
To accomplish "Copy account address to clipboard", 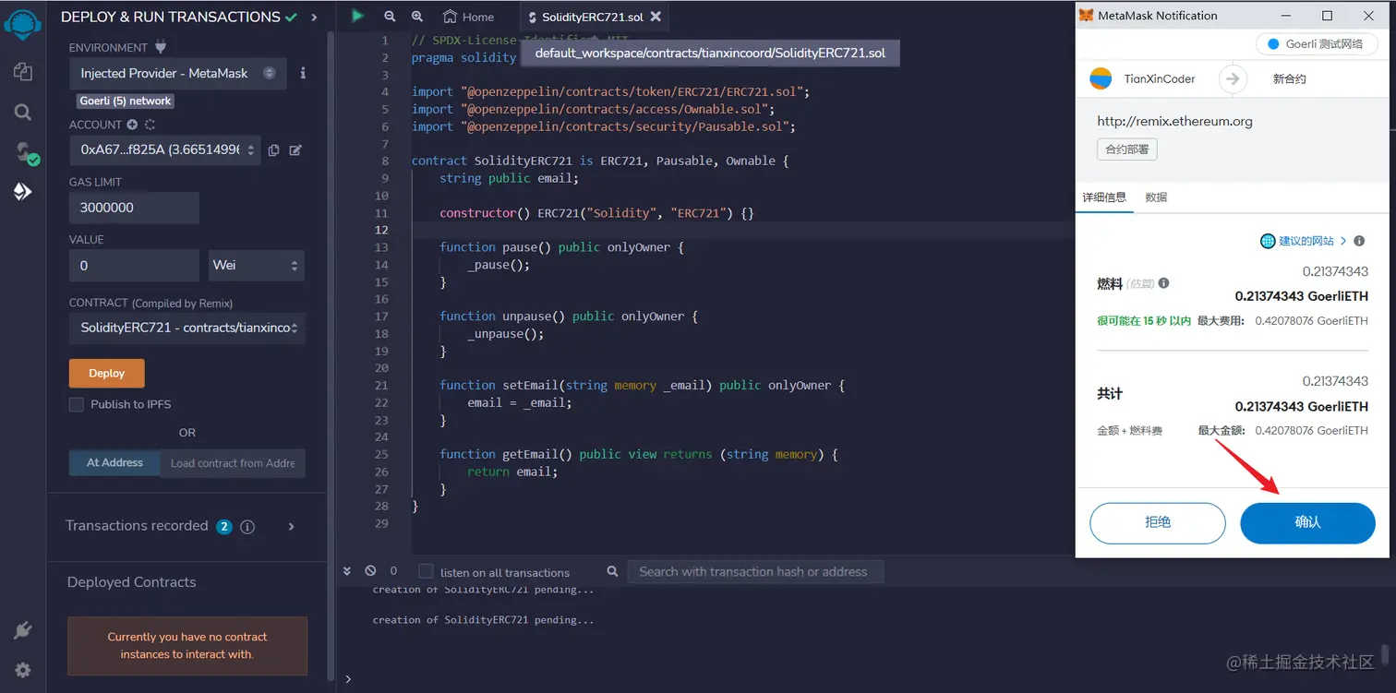I will 273,150.
